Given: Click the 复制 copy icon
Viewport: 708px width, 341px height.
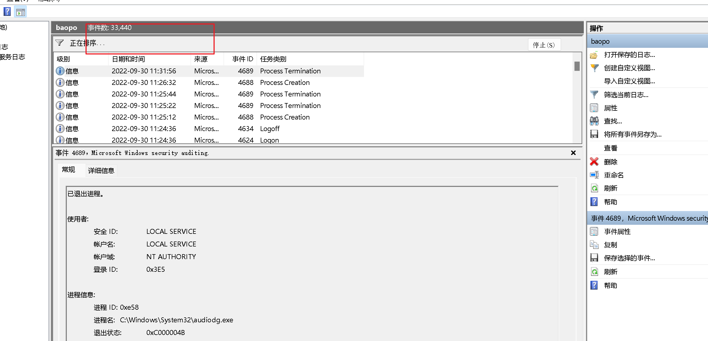Looking at the screenshot, I should tap(594, 245).
